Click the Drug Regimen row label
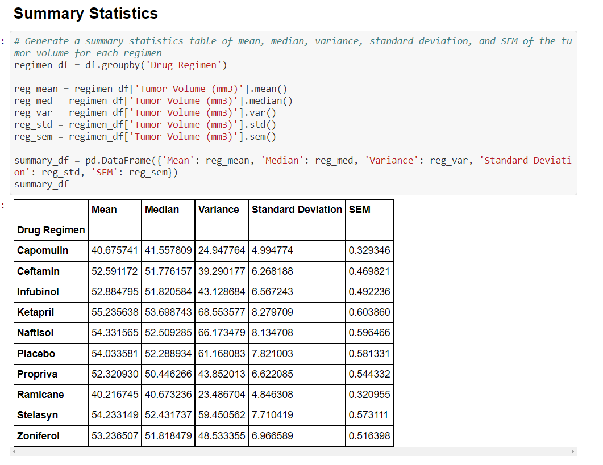Viewport: 603px width, 465px height. pos(51,229)
